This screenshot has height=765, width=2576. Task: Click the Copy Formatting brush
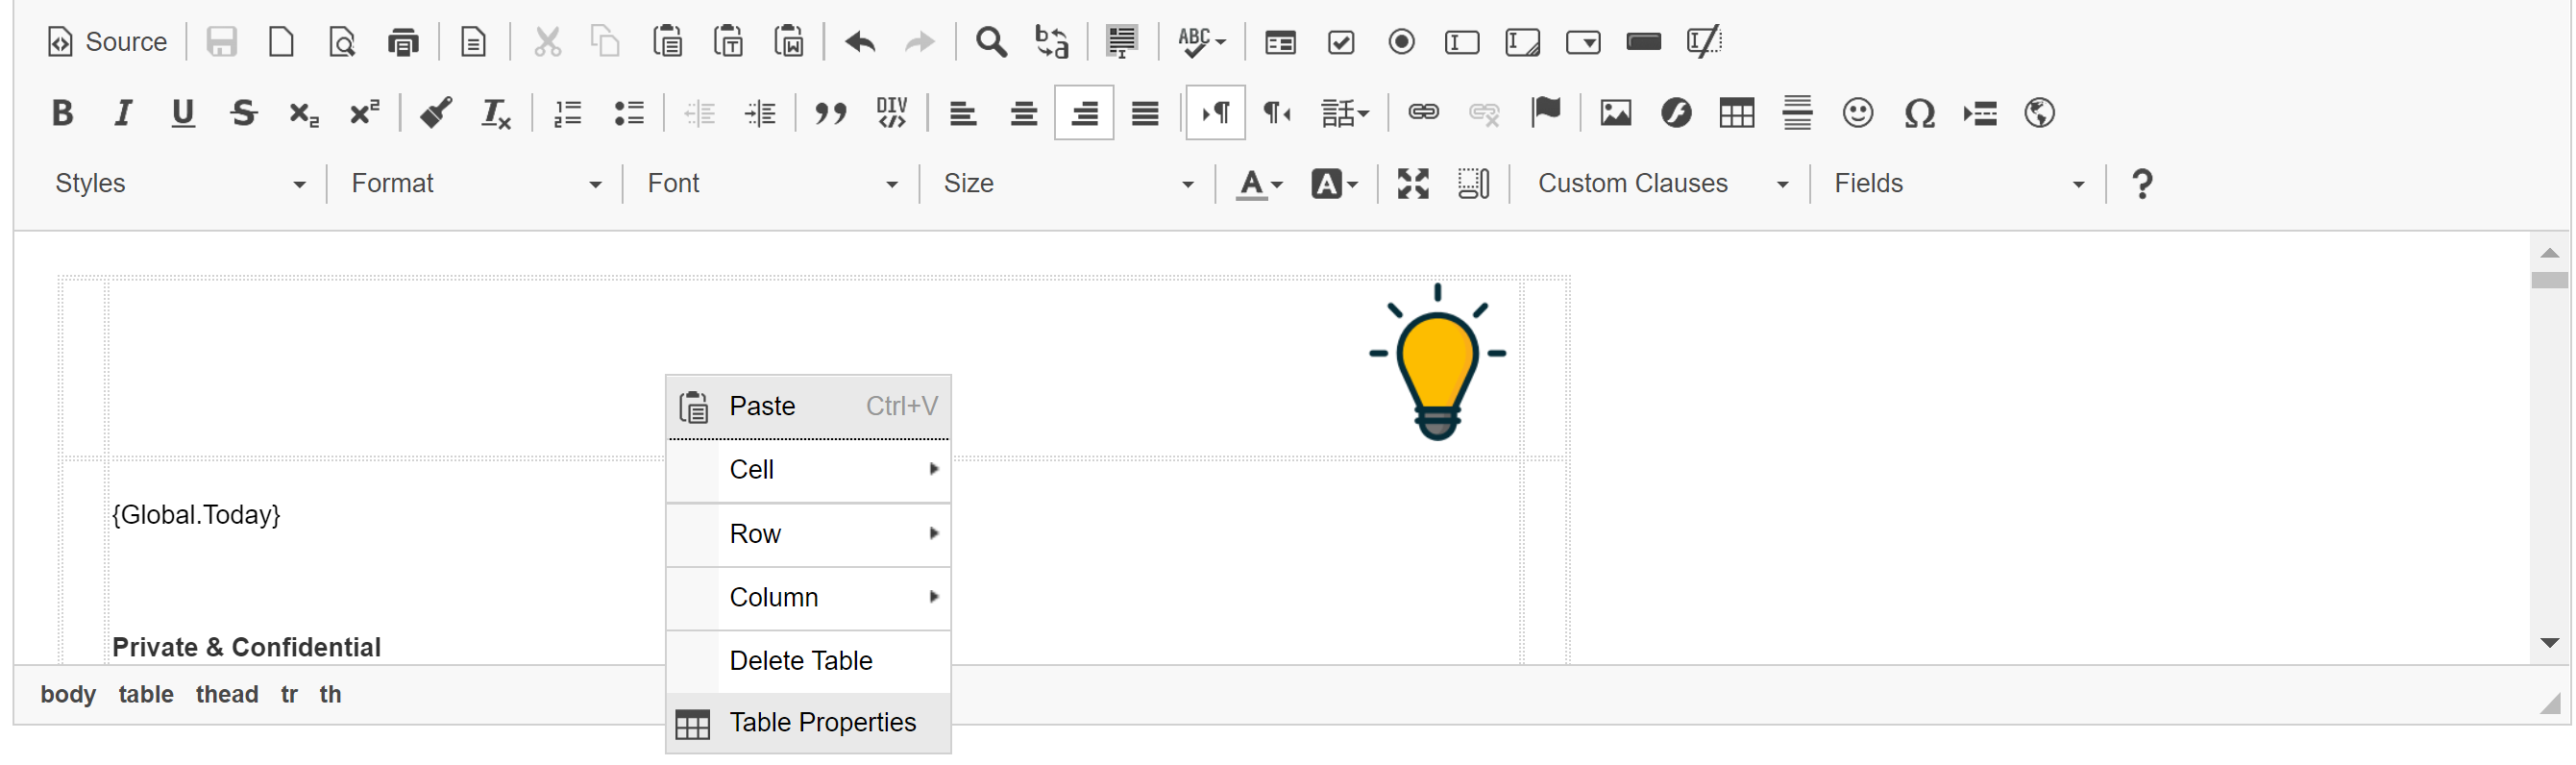click(x=435, y=113)
